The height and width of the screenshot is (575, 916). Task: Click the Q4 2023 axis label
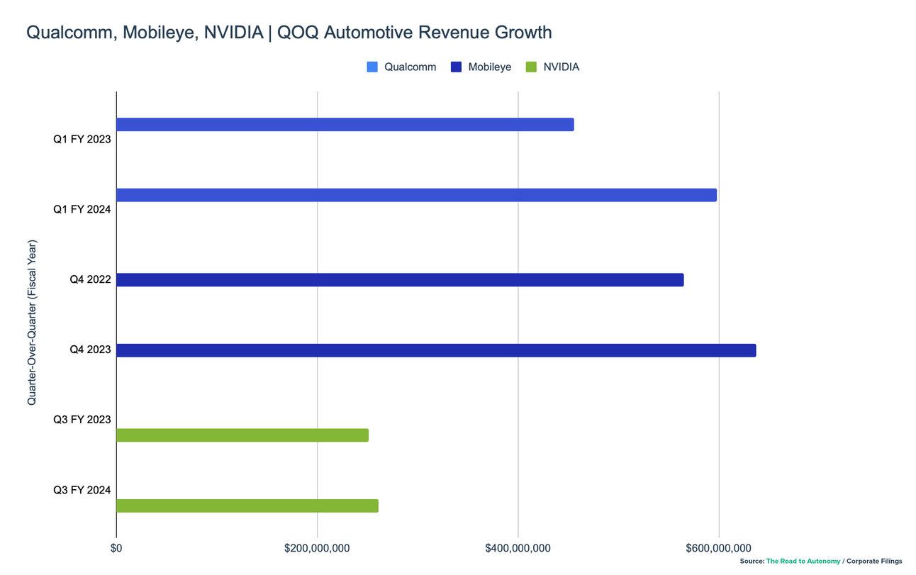pos(90,350)
